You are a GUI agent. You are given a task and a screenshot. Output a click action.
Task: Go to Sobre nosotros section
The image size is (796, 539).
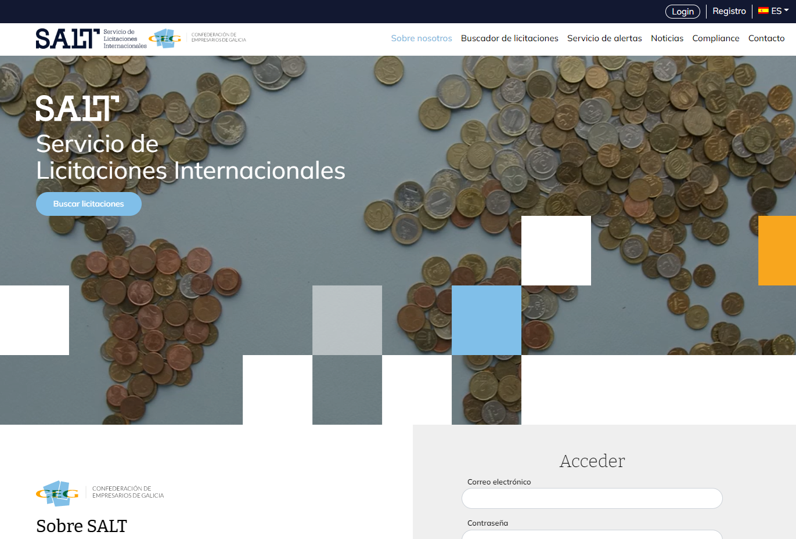422,38
